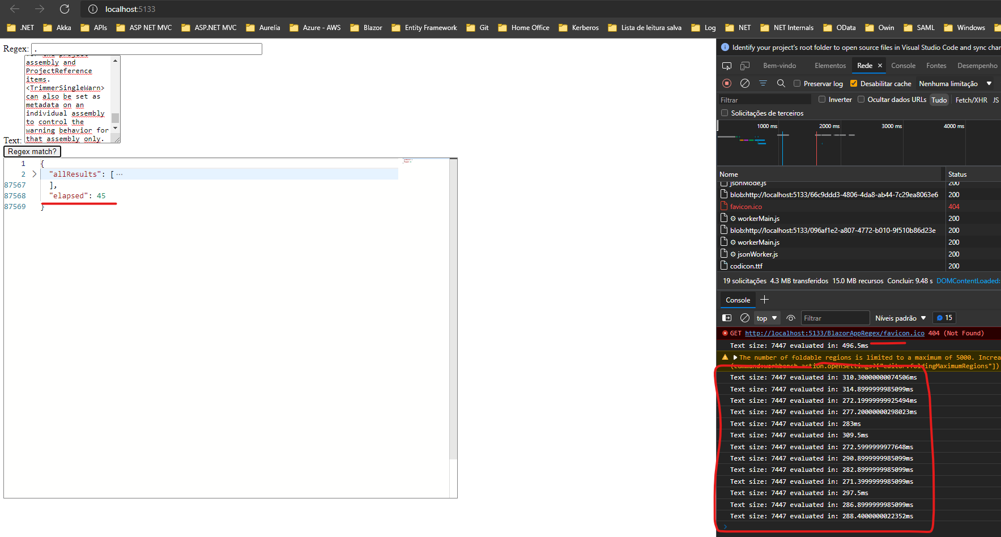
Task: Click the Regex match? button
Action: [32, 151]
